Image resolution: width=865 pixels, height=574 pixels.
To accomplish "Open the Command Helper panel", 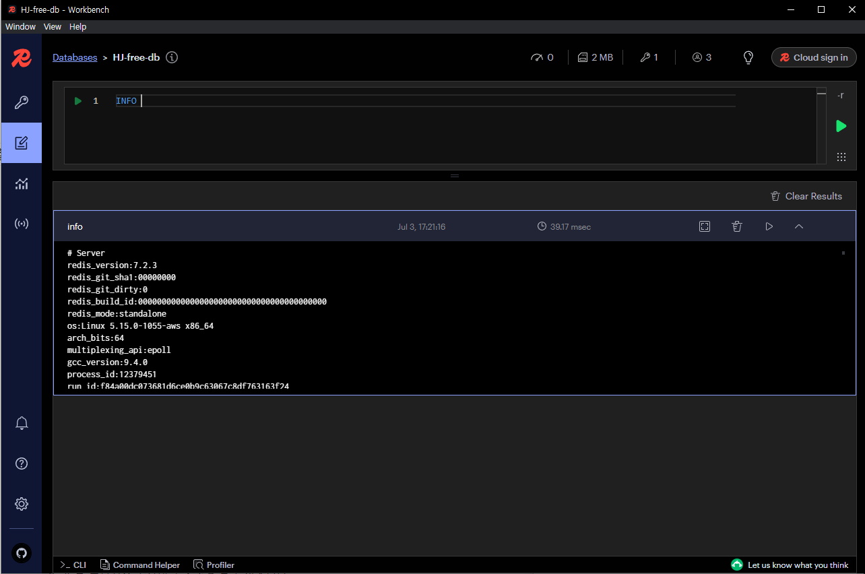I will [140, 565].
